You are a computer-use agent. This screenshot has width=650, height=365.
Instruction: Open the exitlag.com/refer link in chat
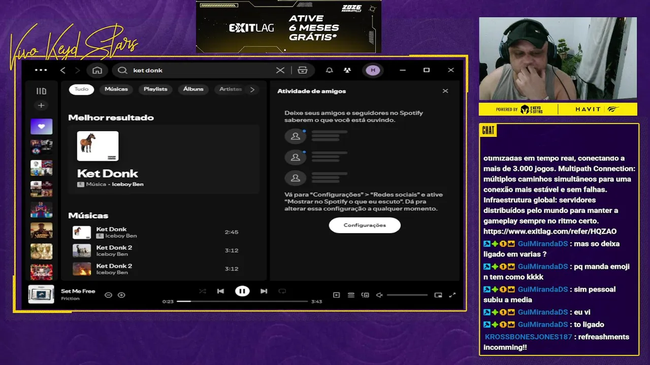(x=550, y=232)
